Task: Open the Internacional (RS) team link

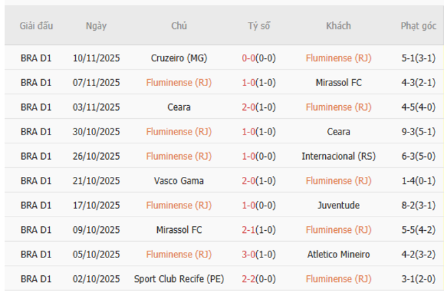Action: click(338, 156)
